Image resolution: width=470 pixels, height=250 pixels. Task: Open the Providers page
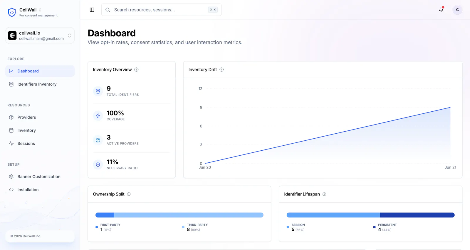40,118
